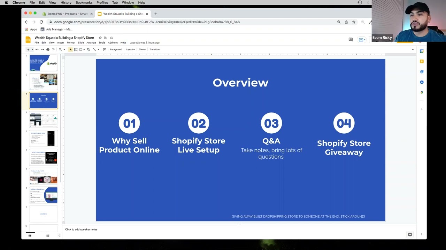Open the Layout dropdown
The width and height of the screenshot is (446, 250).
[x=130, y=50]
